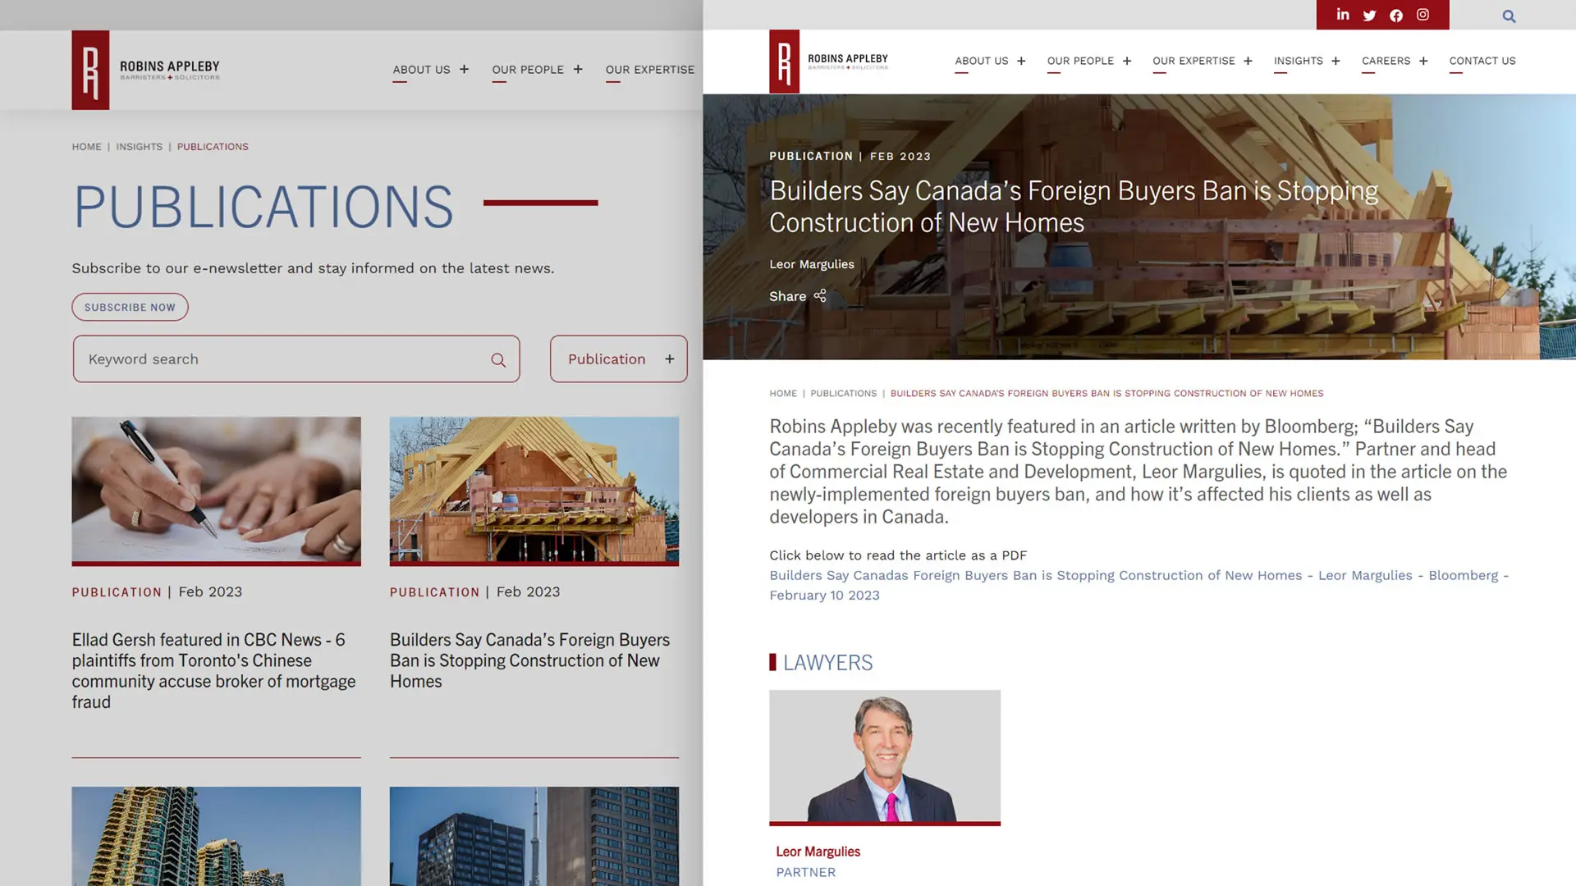This screenshot has width=1576, height=886.
Task: Expand the Careers menu plus sign
Action: (1423, 61)
